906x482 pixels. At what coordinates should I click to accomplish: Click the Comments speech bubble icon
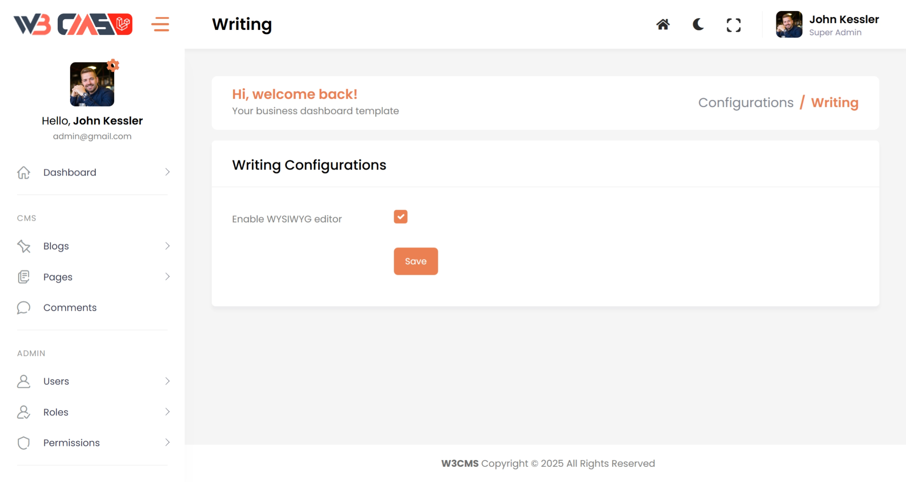pyautogui.click(x=24, y=308)
